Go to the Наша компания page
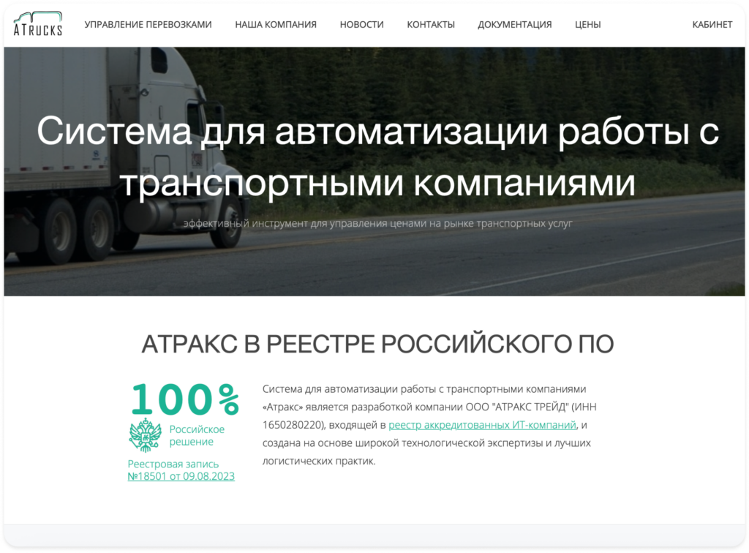This screenshot has width=749, height=553. pos(275,24)
